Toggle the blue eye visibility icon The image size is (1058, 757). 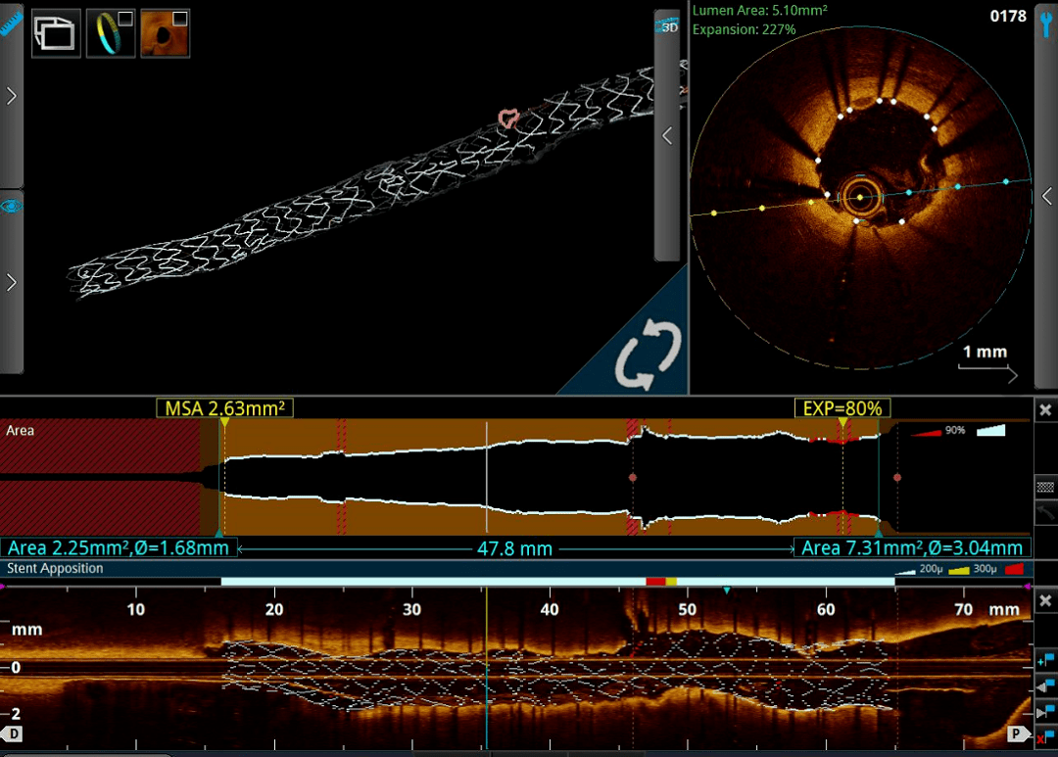11,206
